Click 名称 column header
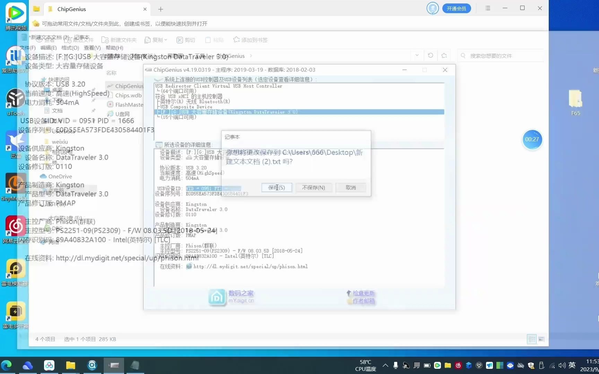This screenshot has height=374, width=599. point(111,73)
